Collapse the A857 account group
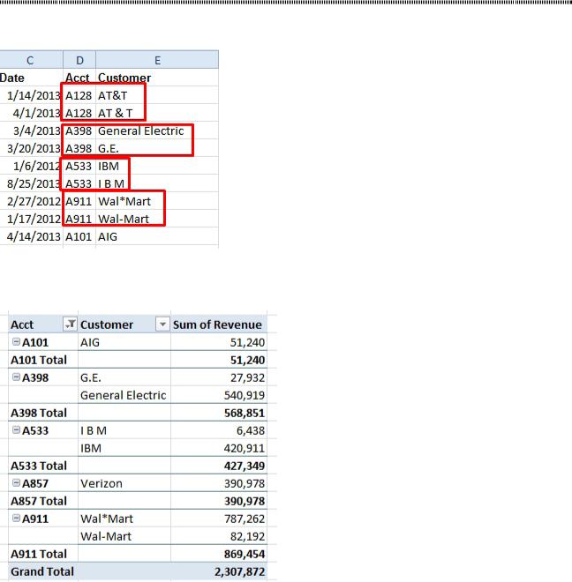This screenshot has height=582, width=572. click(x=16, y=483)
